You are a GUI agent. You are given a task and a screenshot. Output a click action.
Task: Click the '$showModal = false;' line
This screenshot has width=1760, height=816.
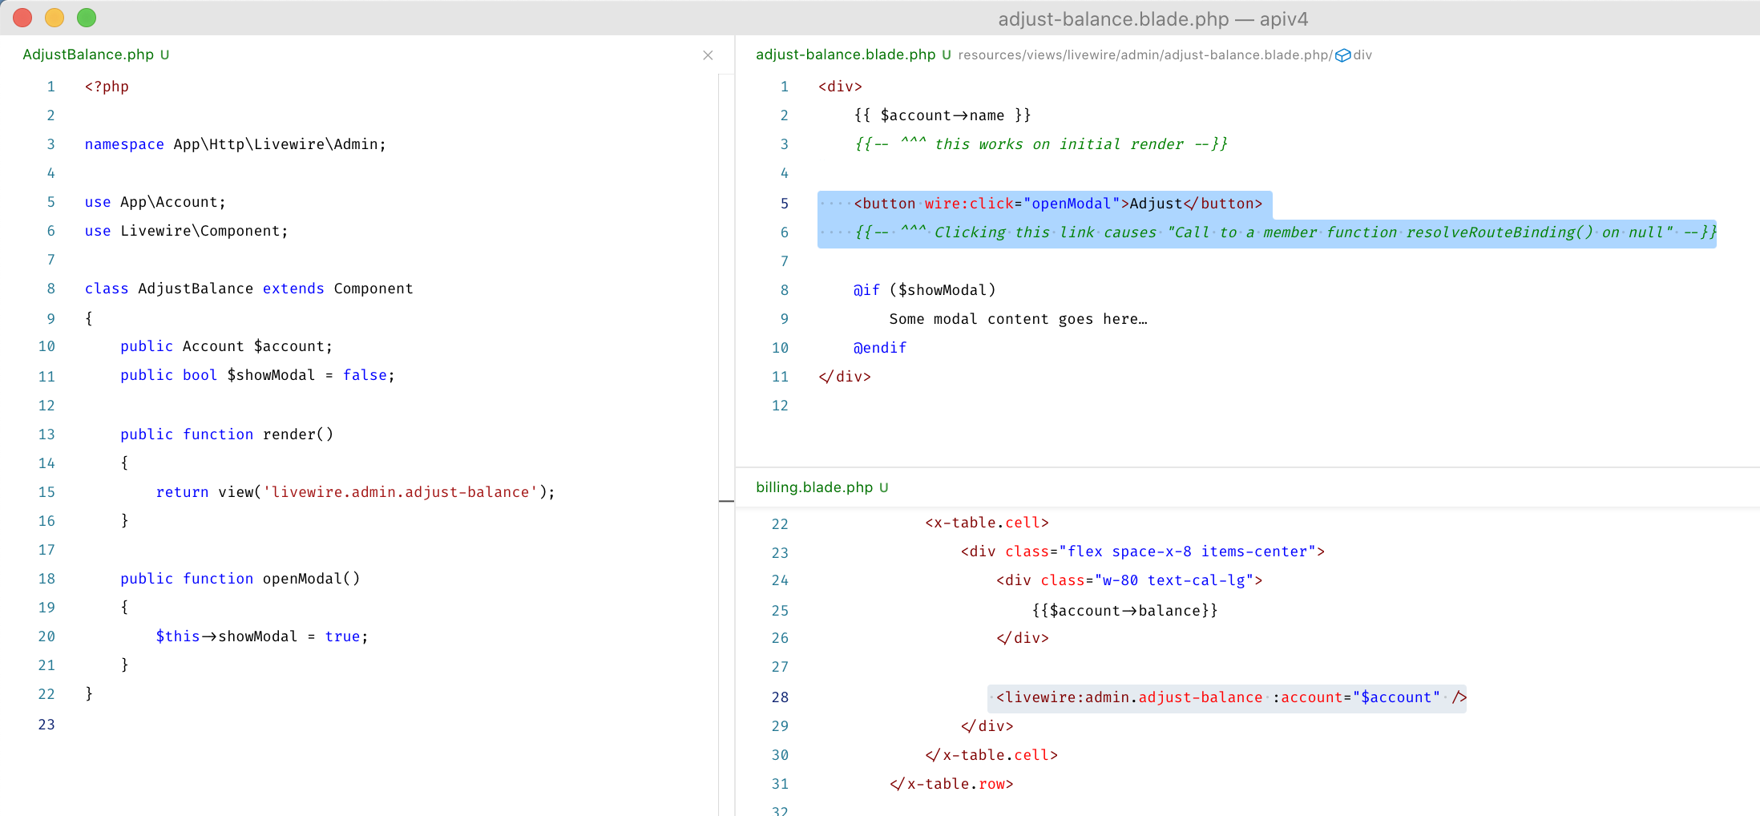(x=257, y=375)
